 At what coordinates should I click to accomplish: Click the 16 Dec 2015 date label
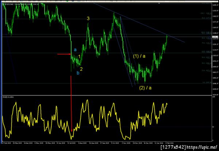(x=147, y=143)
